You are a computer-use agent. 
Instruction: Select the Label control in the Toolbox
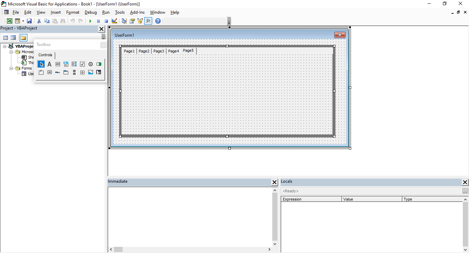click(49, 64)
